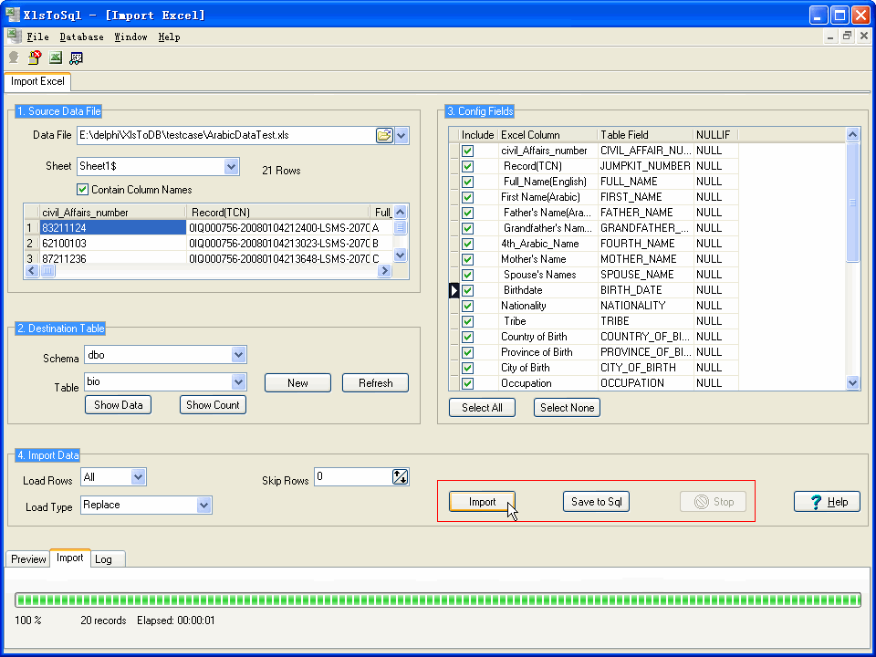The width and height of the screenshot is (876, 657).
Task: Open the Database menu
Action: coord(81,37)
